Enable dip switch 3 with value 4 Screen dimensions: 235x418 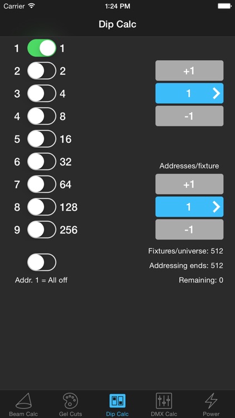point(42,94)
